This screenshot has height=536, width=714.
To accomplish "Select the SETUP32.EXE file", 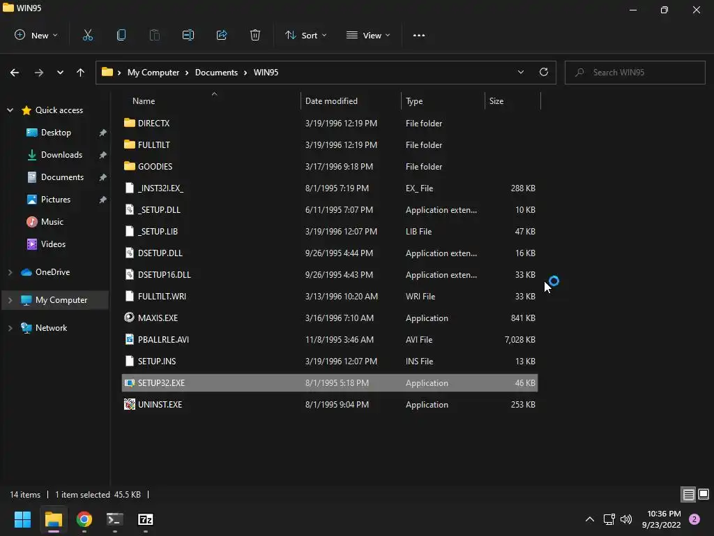I will point(330,383).
